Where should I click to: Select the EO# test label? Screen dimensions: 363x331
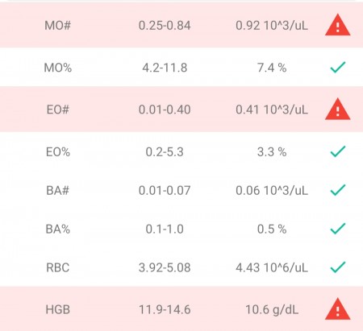coord(58,110)
